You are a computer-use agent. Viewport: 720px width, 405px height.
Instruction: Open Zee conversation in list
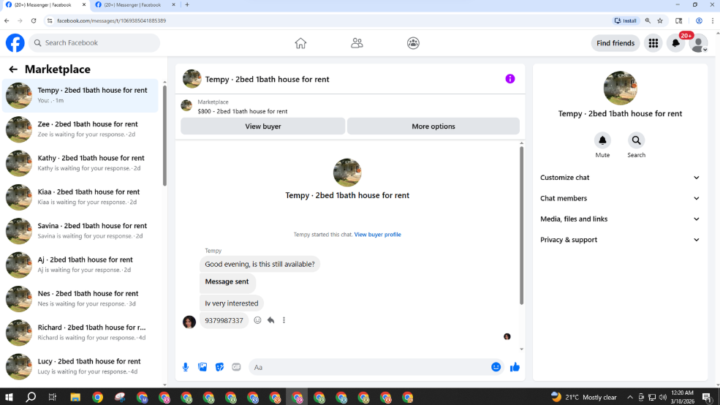(80, 129)
